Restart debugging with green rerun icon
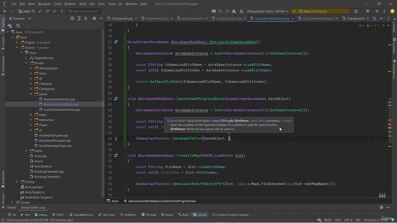Screen dimensions: 397x223 pos(356,11)
